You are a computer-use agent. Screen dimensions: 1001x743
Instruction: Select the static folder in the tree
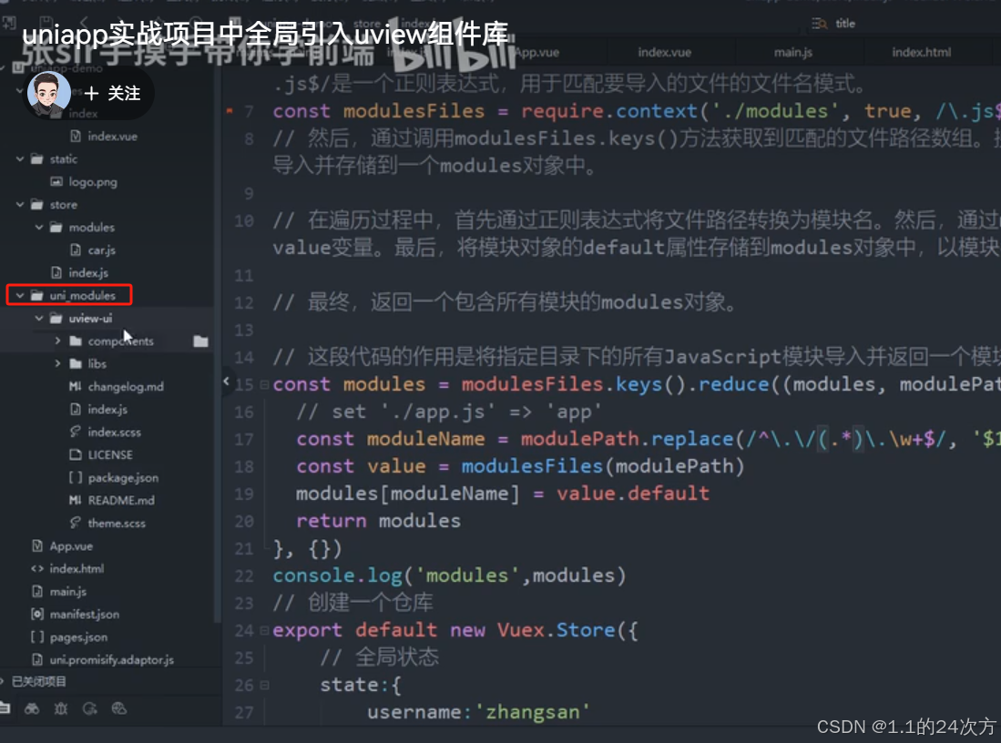coord(63,159)
